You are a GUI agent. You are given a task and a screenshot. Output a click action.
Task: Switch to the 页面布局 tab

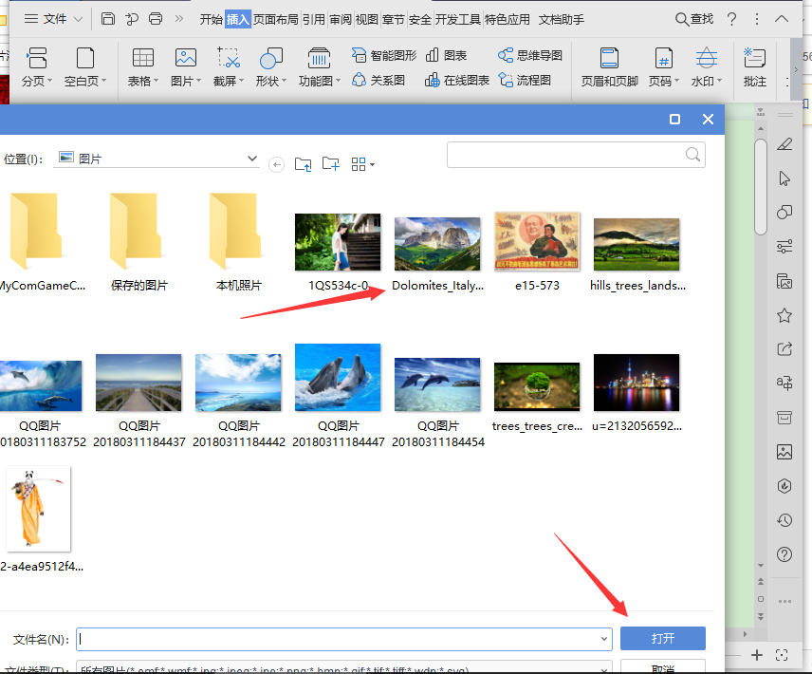(x=275, y=20)
